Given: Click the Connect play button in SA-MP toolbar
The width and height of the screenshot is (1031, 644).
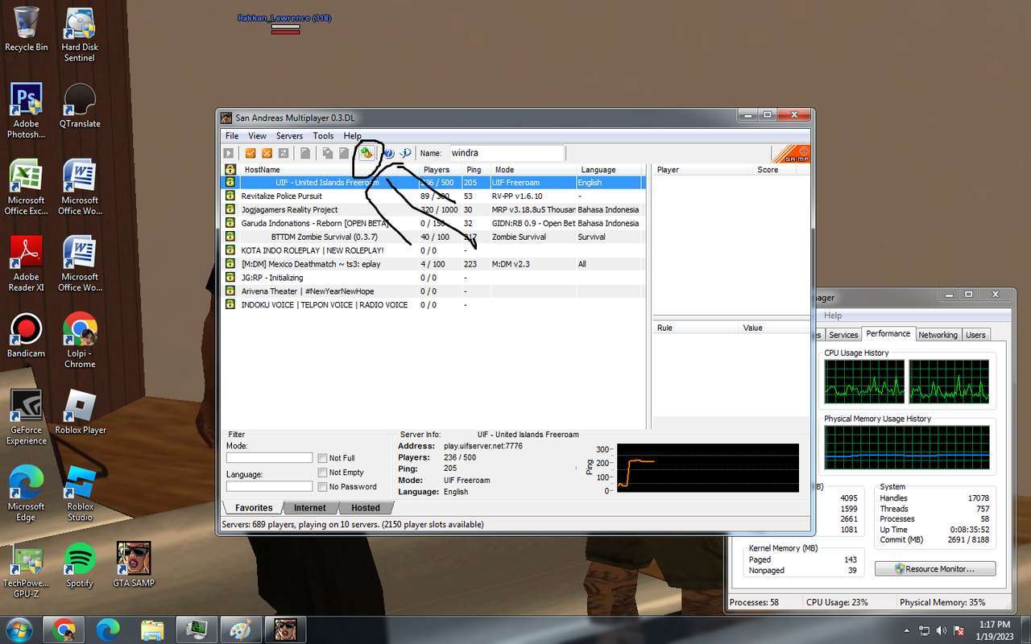Looking at the screenshot, I should pyautogui.click(x=229, y=153).
